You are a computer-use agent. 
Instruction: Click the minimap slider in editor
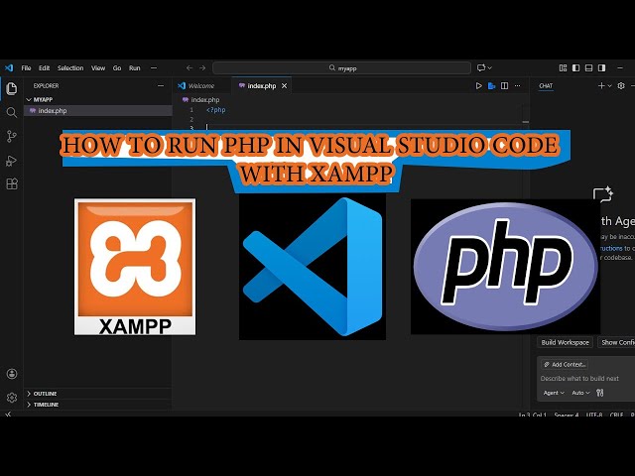(x=526, y=121)
